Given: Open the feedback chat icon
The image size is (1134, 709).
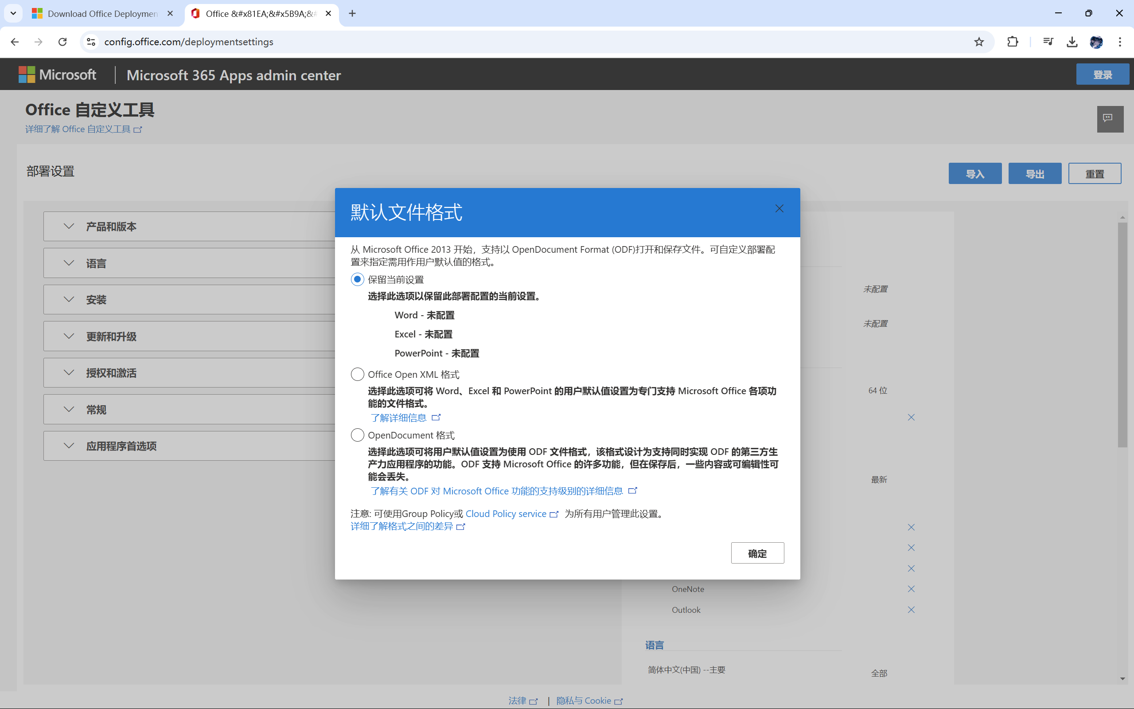Looking at the screenshot, I should tap(1110, 119).
